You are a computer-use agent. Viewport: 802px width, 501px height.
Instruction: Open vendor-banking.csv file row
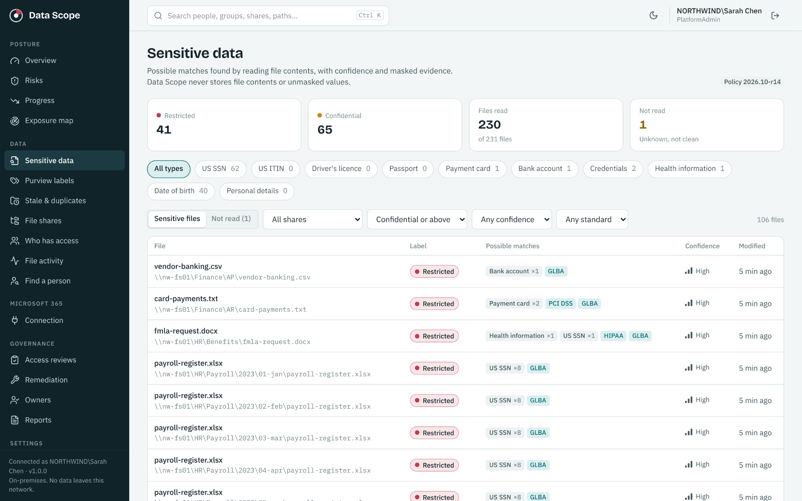click(465, 272)
